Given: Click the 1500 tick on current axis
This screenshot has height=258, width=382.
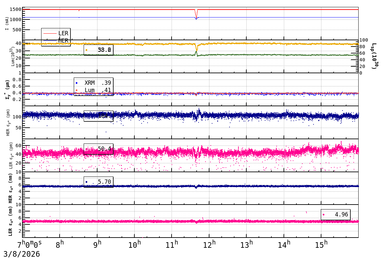Looking at the screenshot, I should click(15, 10).
